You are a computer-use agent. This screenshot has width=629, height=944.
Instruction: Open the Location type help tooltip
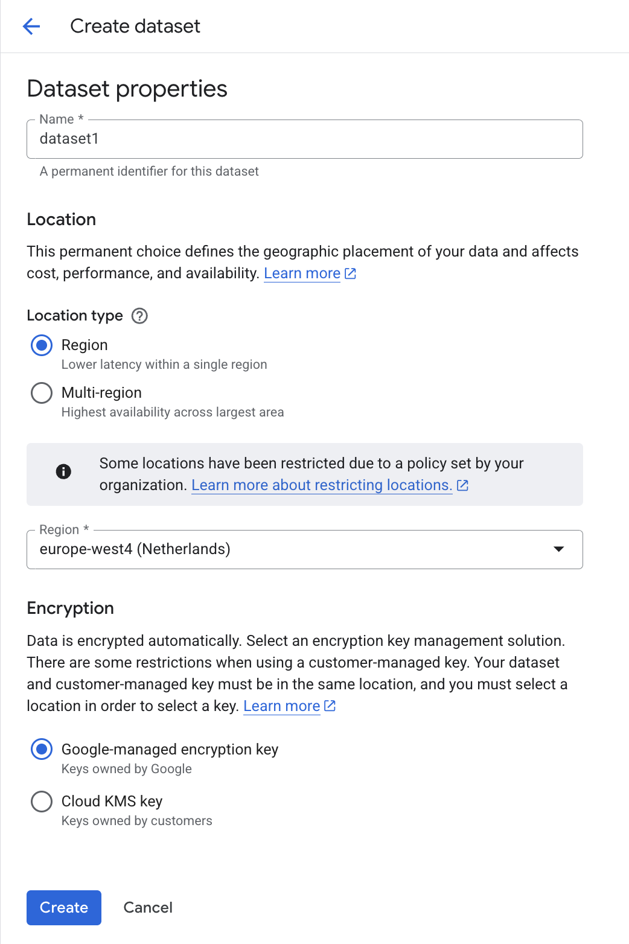coord(139,316)
